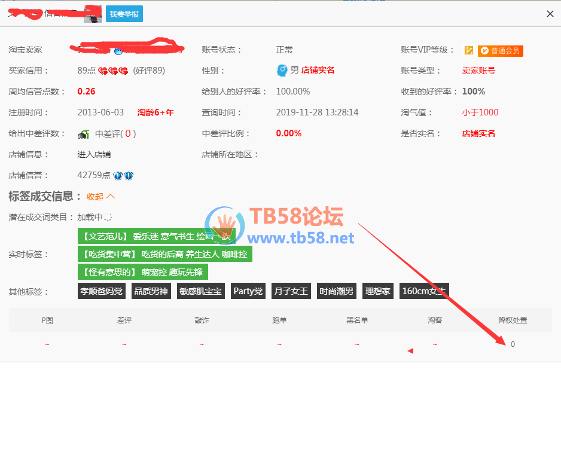Viewport: 561px width, 452px height.
Task: Click the 差评 column header
Action: pyautogui.click(x=124, y=320)
